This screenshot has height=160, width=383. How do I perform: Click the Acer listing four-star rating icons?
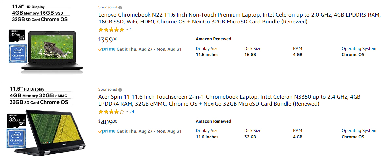(111, 112)
